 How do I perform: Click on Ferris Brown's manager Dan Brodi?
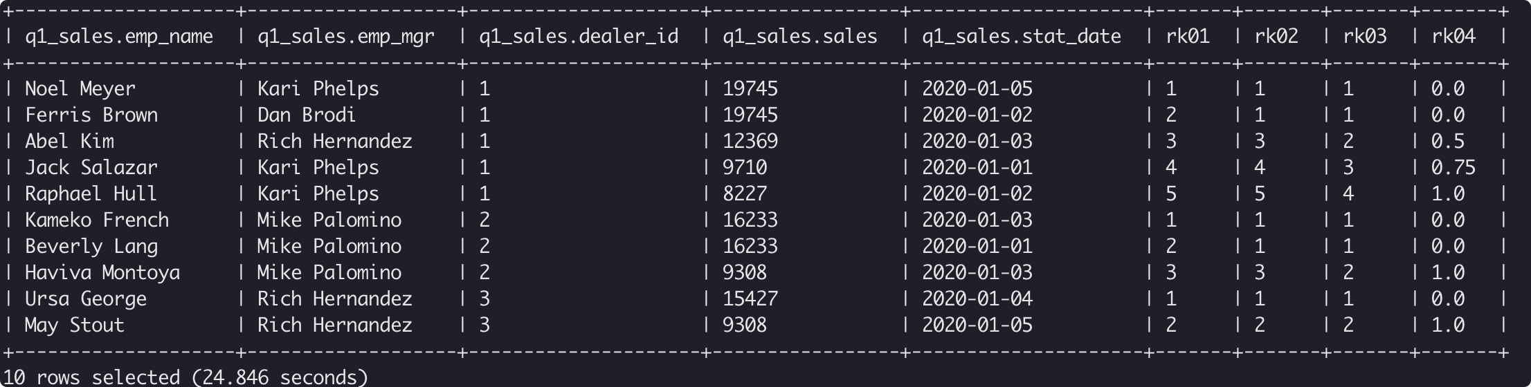coord(307,115)
